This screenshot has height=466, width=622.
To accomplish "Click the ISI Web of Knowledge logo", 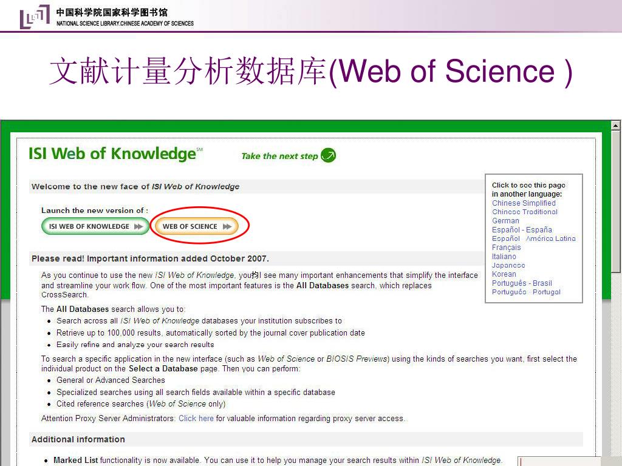I will click(115, 154).
